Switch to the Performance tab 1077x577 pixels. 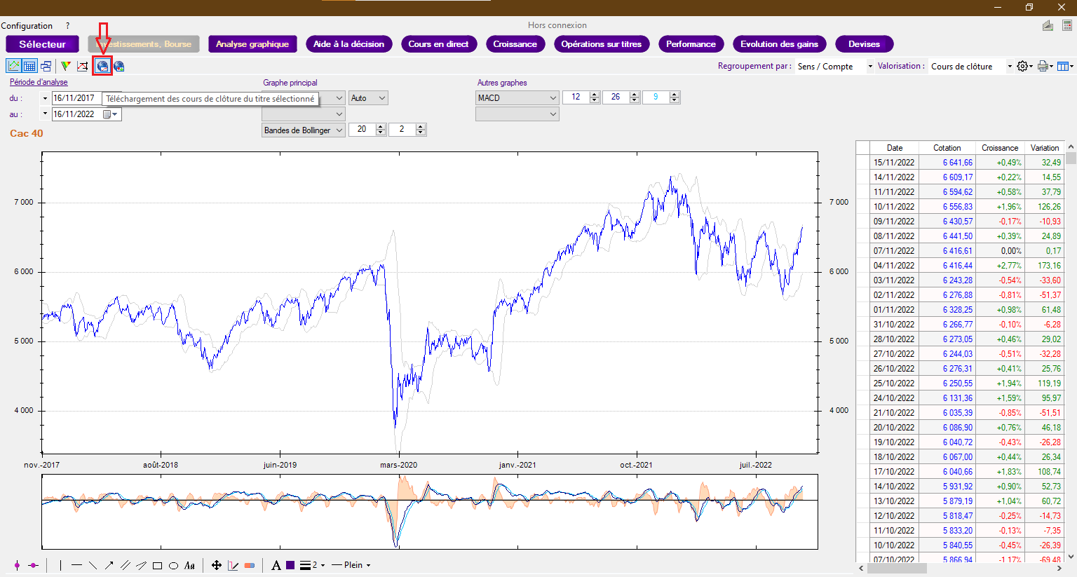[x=691, y=44]
